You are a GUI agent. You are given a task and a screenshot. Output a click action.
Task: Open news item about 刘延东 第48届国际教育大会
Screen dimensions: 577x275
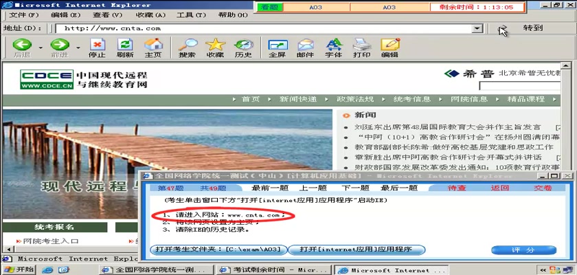447,127
